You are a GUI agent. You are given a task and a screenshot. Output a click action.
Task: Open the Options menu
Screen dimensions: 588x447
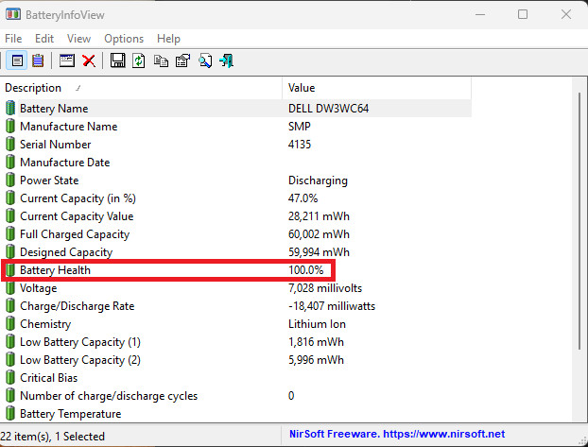click(x=124, y=39)
